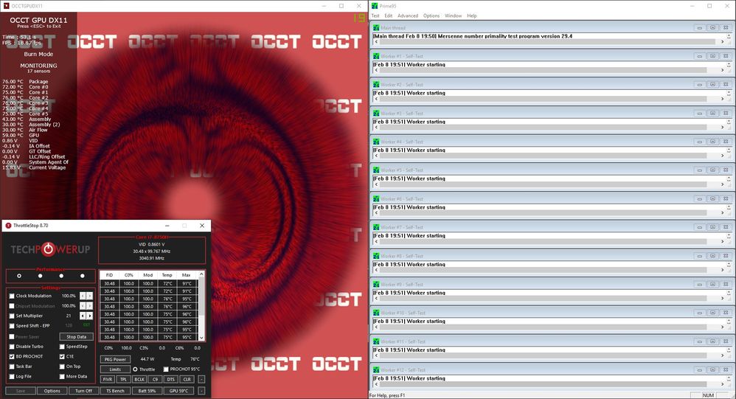
Task: Open ThrottleStop Options button
Action: click(x=52, y=391)
